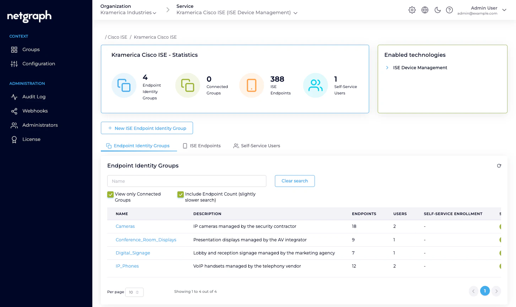
Task: Click the globe language icon
Action: click(x=425, y=10)
